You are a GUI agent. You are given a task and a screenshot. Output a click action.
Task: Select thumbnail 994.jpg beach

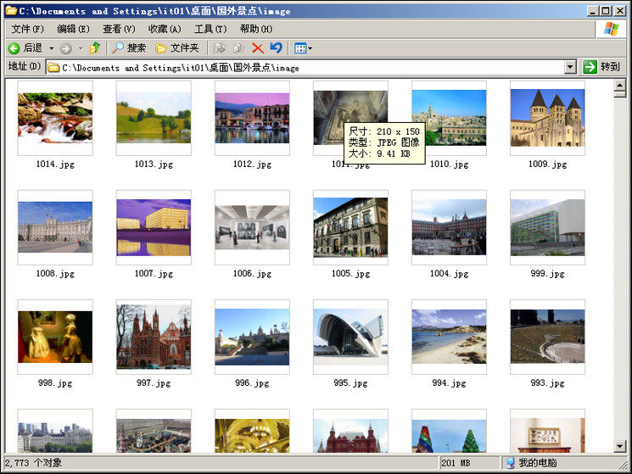pyautogui.click(x=449, y=337)
